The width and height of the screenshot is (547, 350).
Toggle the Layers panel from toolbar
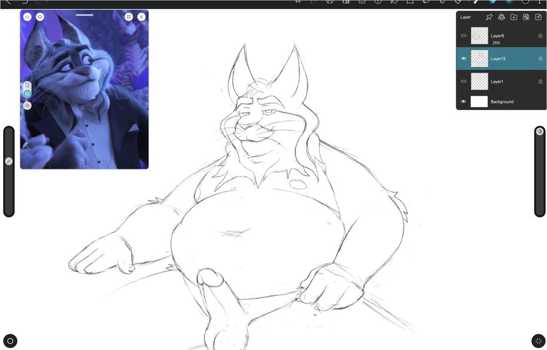509,2
